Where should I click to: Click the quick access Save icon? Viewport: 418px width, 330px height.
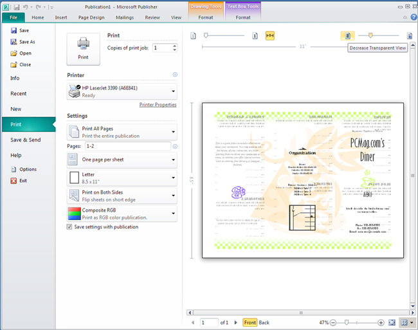click(17, 7)
